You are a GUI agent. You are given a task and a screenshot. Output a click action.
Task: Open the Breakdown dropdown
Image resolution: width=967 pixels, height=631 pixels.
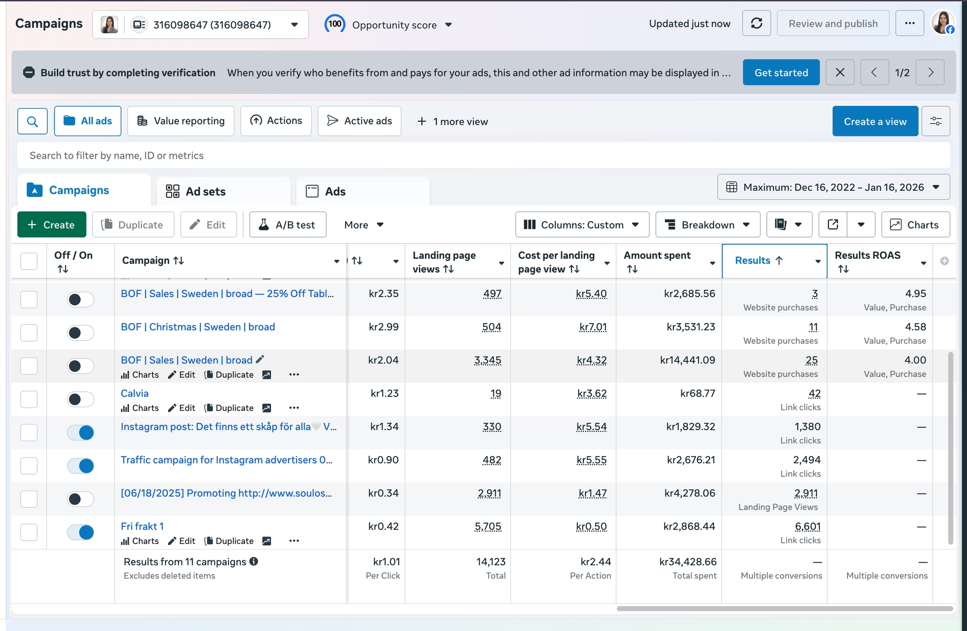click(707, 225)
